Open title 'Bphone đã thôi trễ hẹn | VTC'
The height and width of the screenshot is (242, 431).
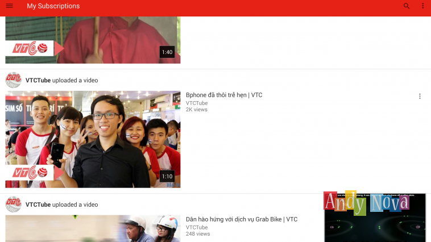(x=224, y=95)
